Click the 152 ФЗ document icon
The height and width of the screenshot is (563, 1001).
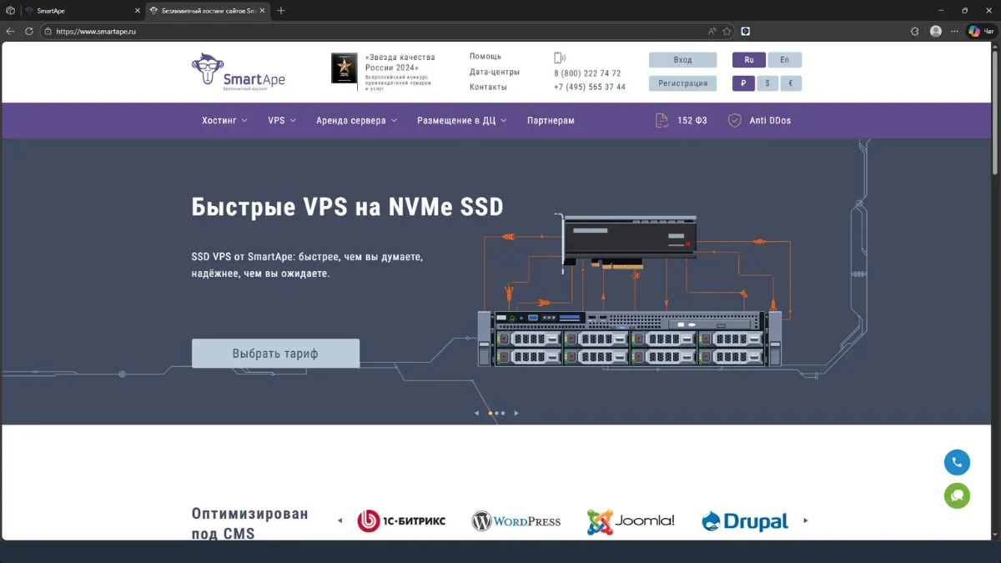coord(661,120)
